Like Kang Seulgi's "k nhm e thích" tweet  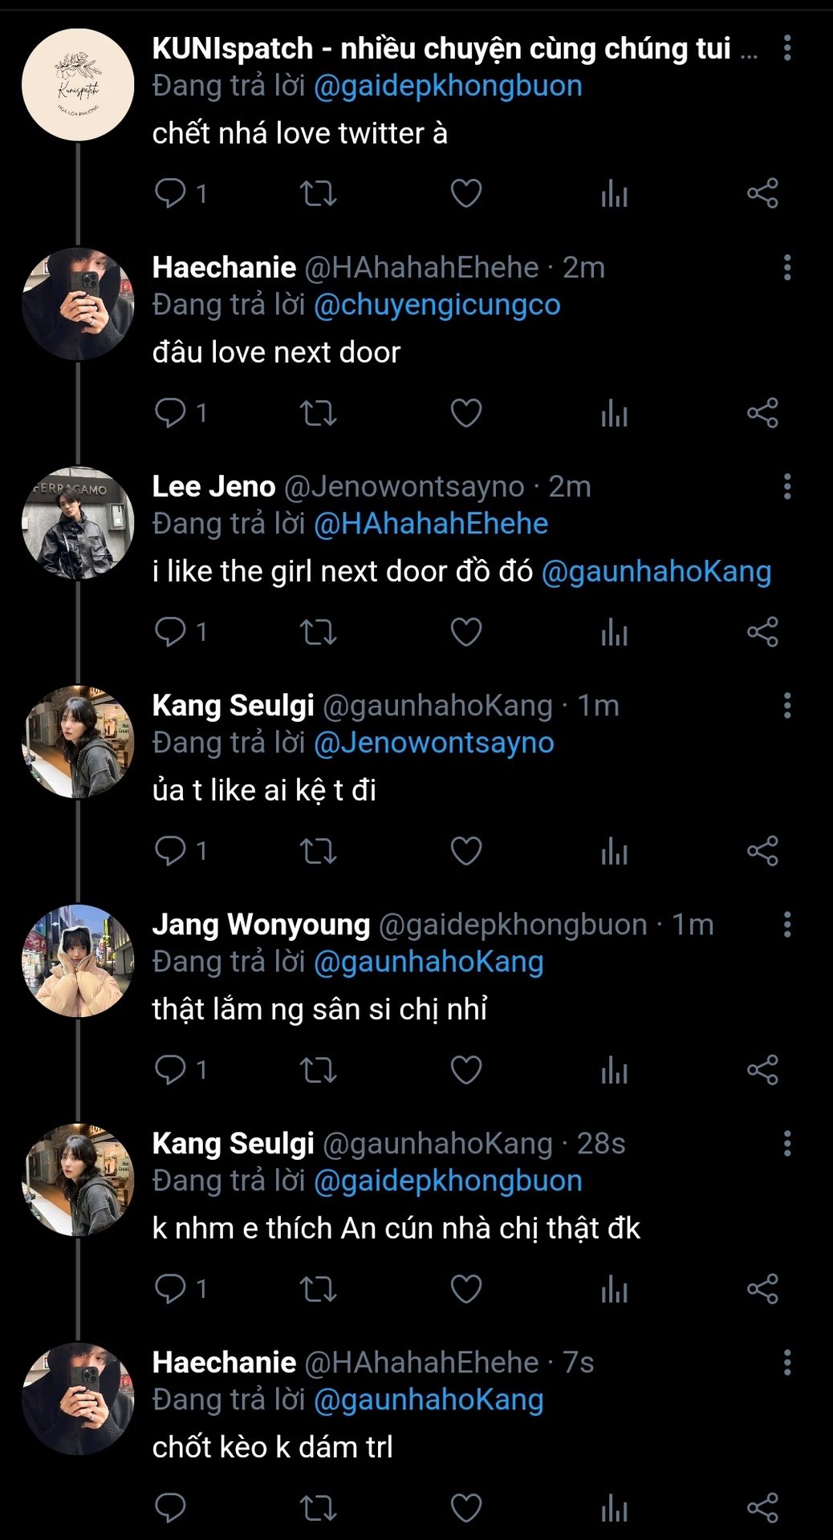pos(465,1289)
